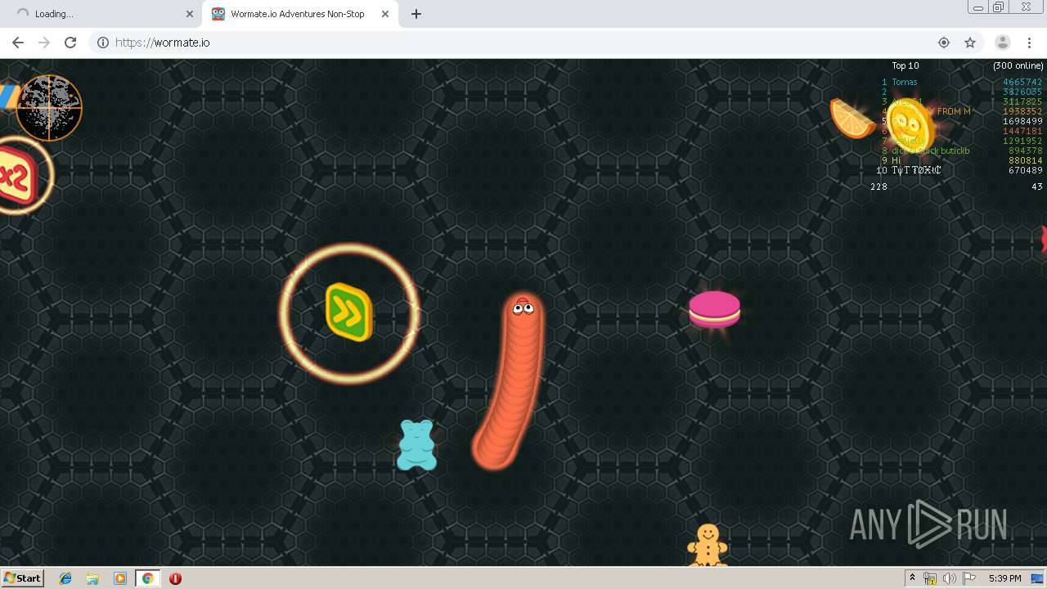Click the own rank value 228
1047x589 pixels.
tap(878, 187)
